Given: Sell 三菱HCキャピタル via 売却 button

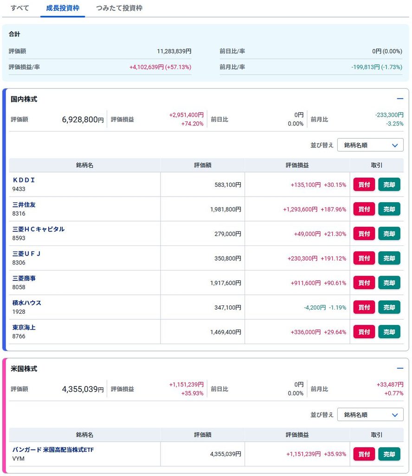Looking at the screenshot, I should (389, 234).
